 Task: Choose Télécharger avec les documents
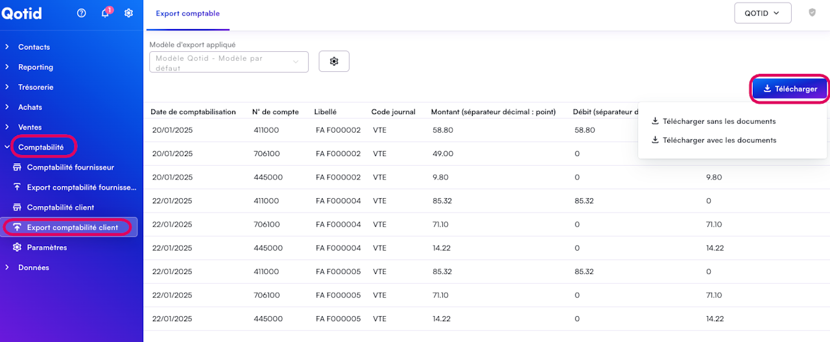718,140
